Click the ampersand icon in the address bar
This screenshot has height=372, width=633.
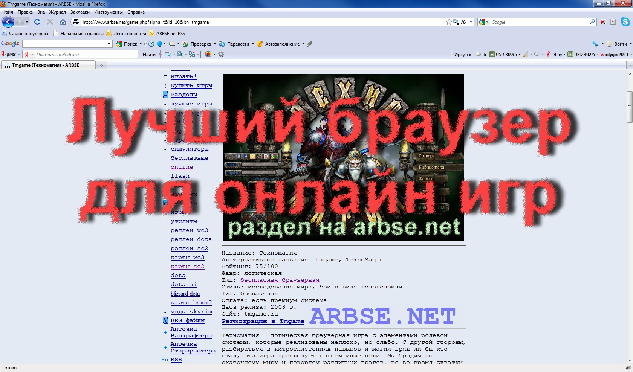464,22
